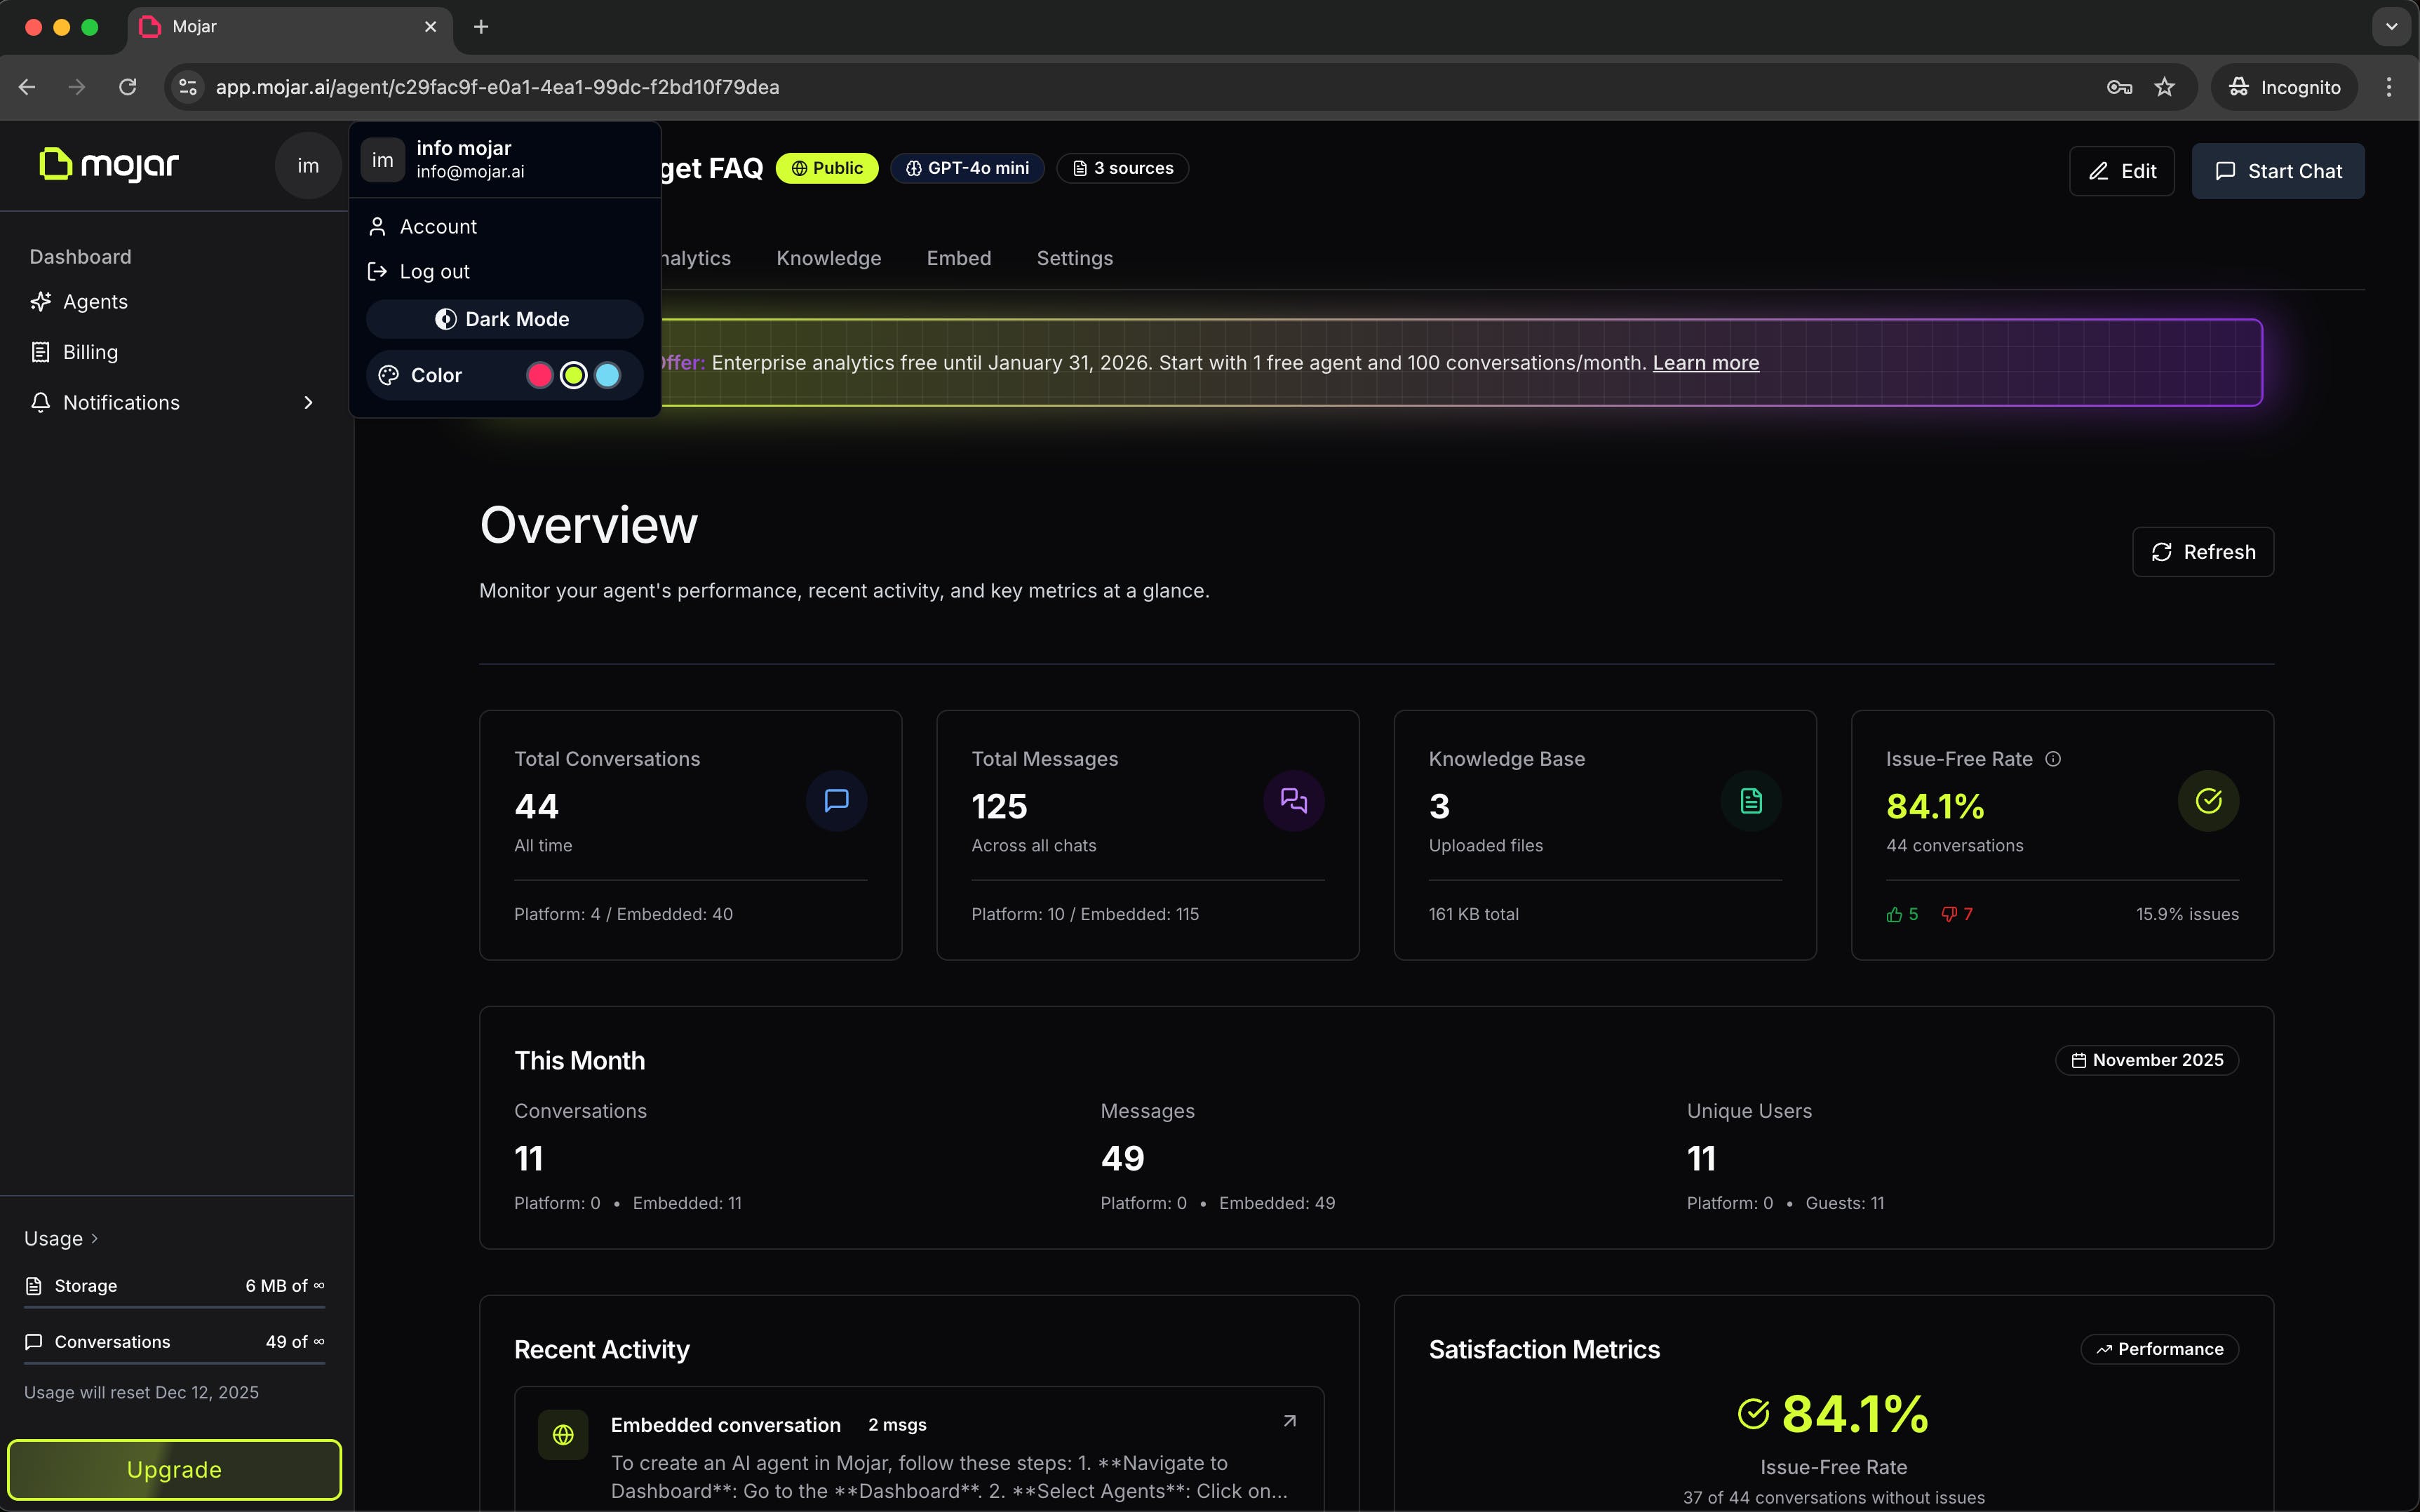Expand the Usage section

[x=61, y=1238]
